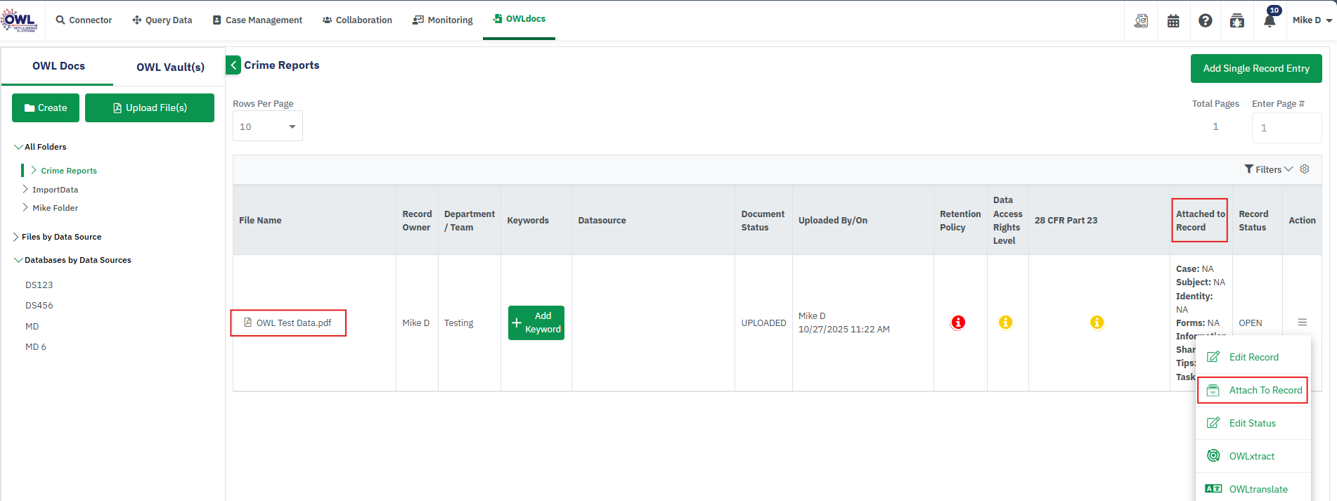The image size is (1337, 501).
Task: Click the red Retention Policy info icon
Action: (x=958, y=323)
